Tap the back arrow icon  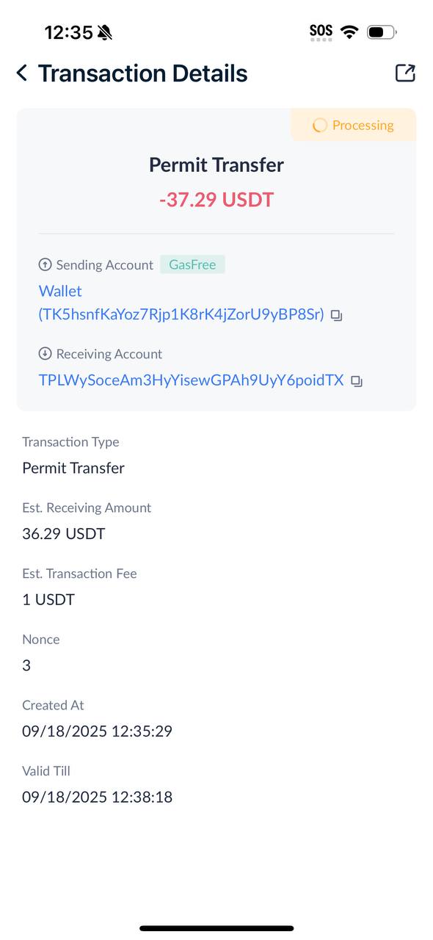tap(22, 73)
